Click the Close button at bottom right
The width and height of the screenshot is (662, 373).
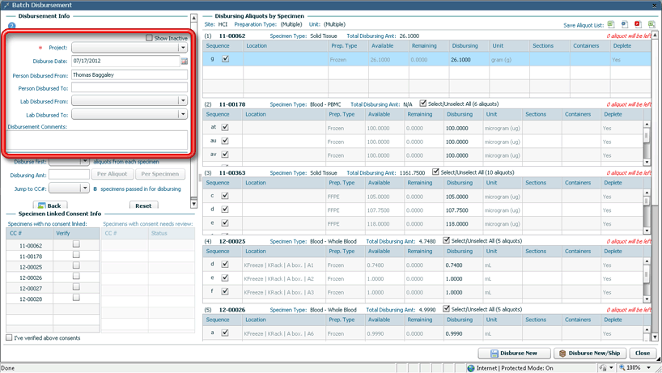pyautogui.click(x=643, y=353)
